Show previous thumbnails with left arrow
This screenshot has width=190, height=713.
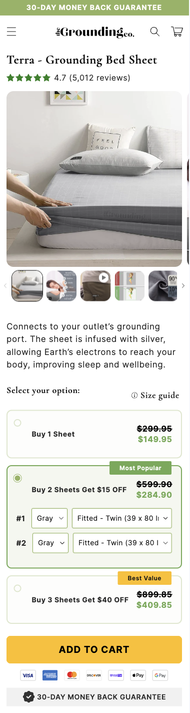6,286
